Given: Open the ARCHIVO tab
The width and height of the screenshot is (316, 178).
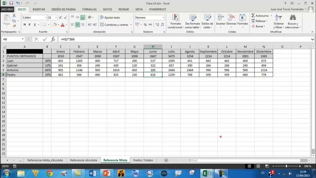Looking at the screenshot, I should pos(7,9).
